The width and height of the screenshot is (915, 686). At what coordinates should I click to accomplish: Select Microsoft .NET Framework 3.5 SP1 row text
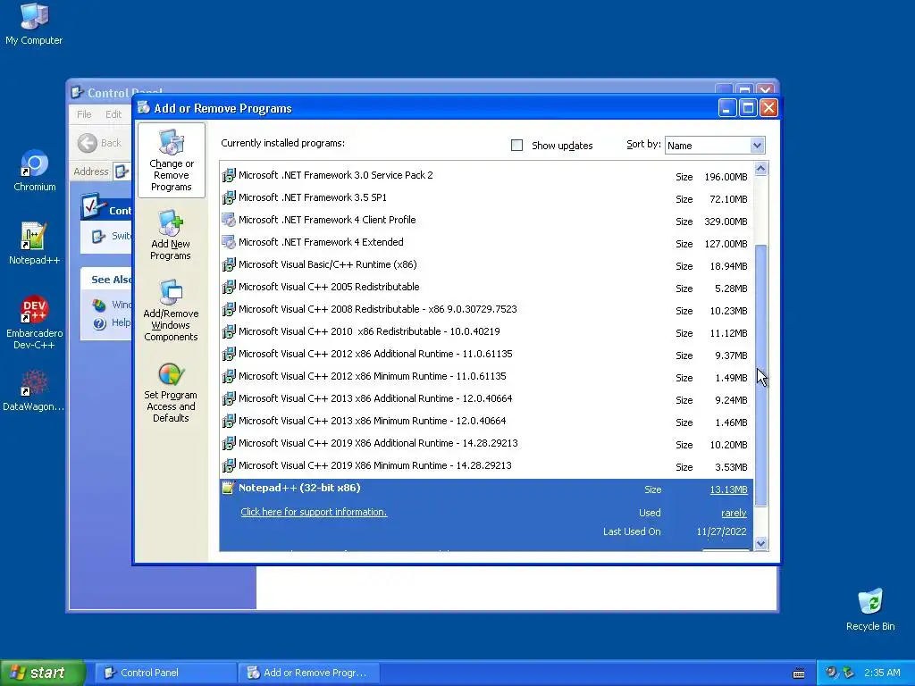tap(313, 197)
